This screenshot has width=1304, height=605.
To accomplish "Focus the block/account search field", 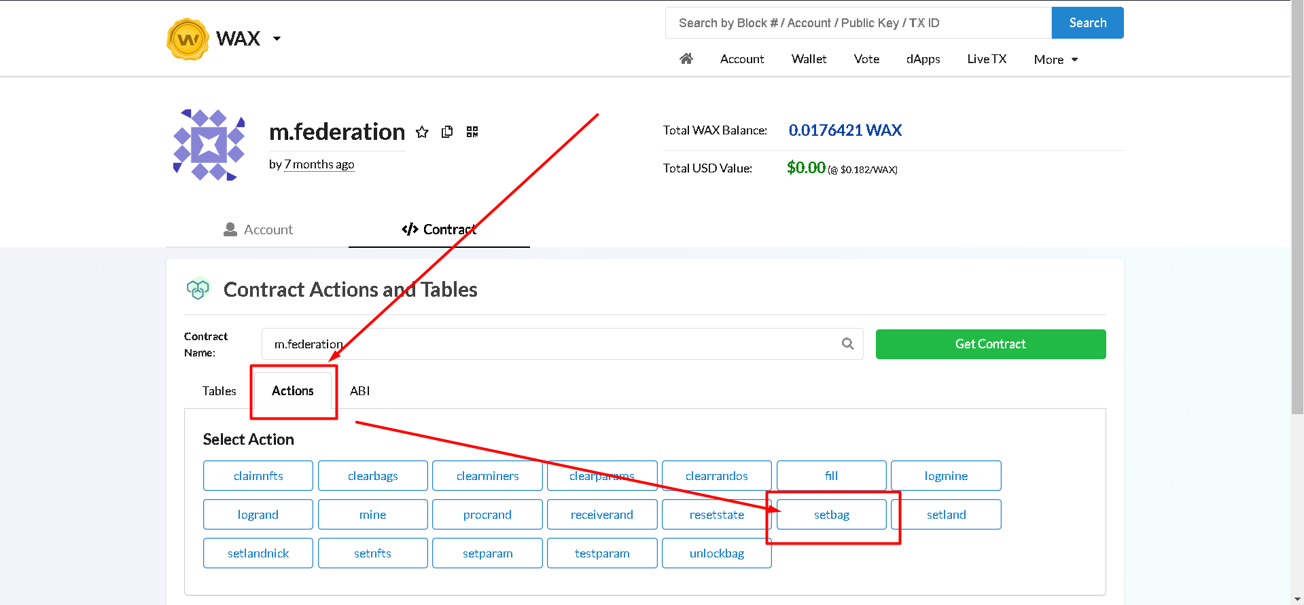I will [x=858, y=23].
